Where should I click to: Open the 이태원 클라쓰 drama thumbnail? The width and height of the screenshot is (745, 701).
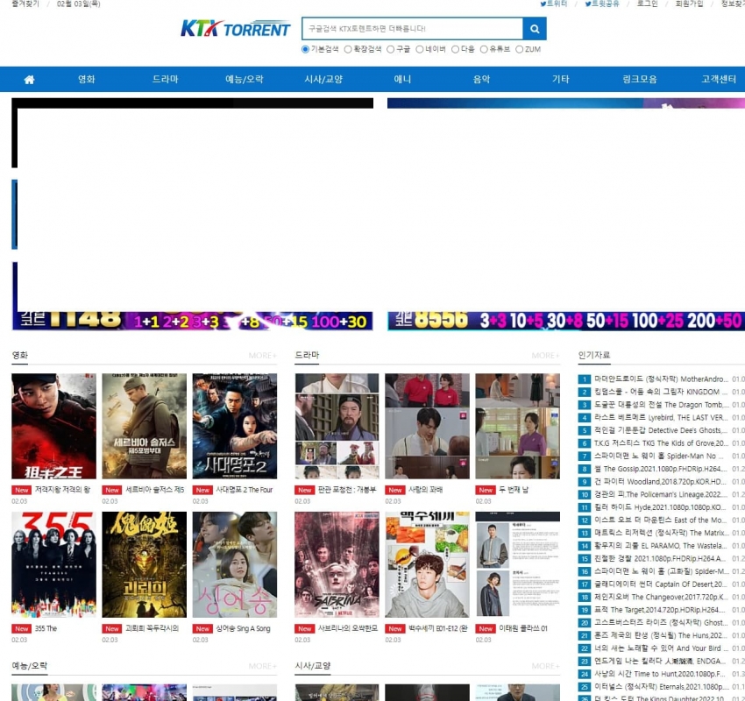(518, 564)
